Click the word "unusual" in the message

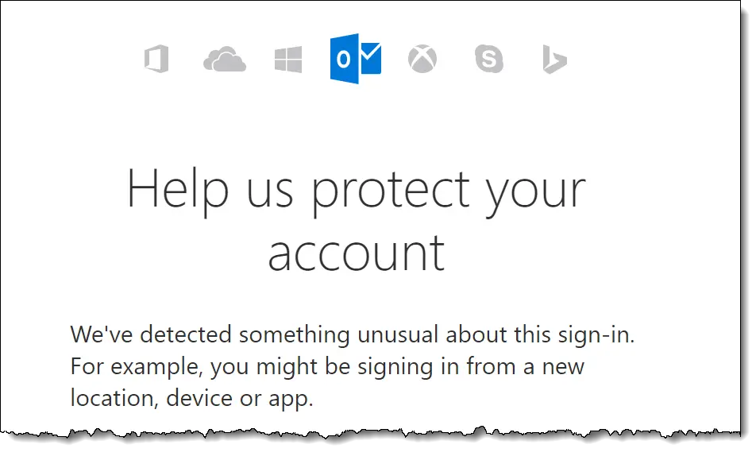398,335
